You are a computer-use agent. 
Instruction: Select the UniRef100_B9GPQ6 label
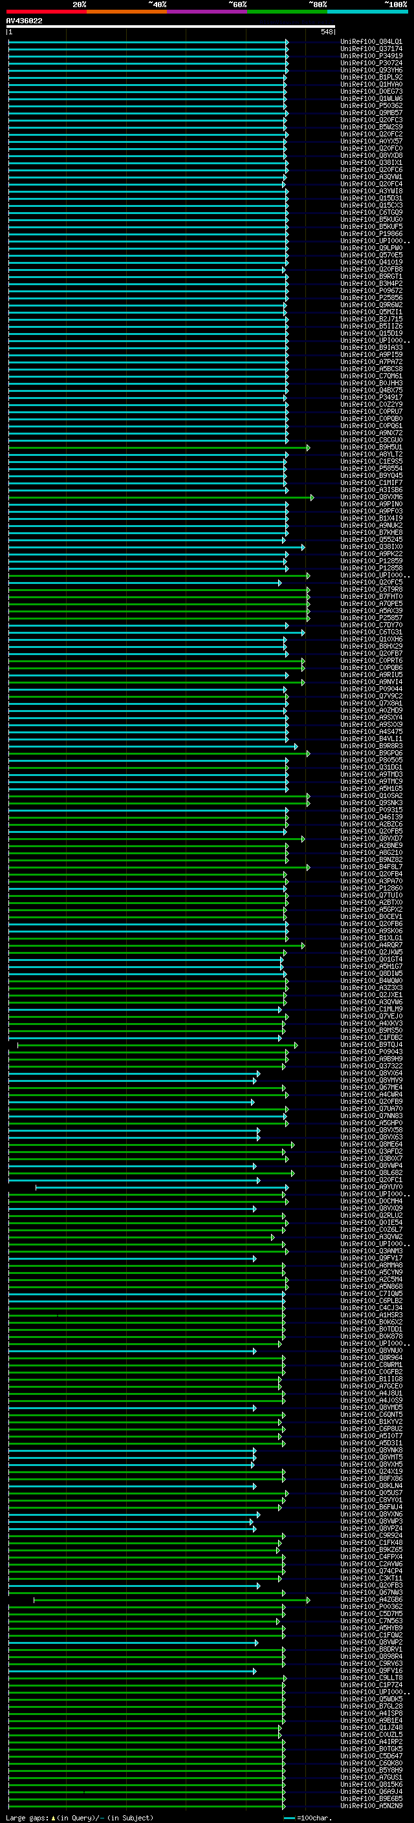[371, 753]
